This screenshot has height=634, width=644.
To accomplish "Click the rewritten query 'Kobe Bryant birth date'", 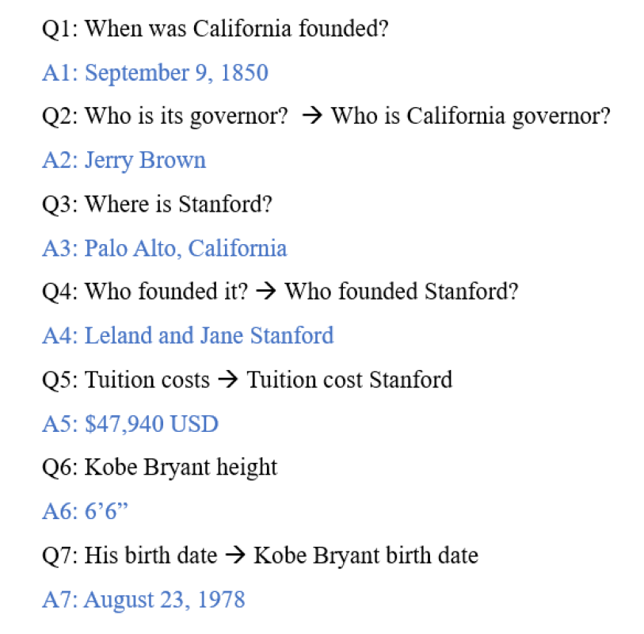I will 366,556.
